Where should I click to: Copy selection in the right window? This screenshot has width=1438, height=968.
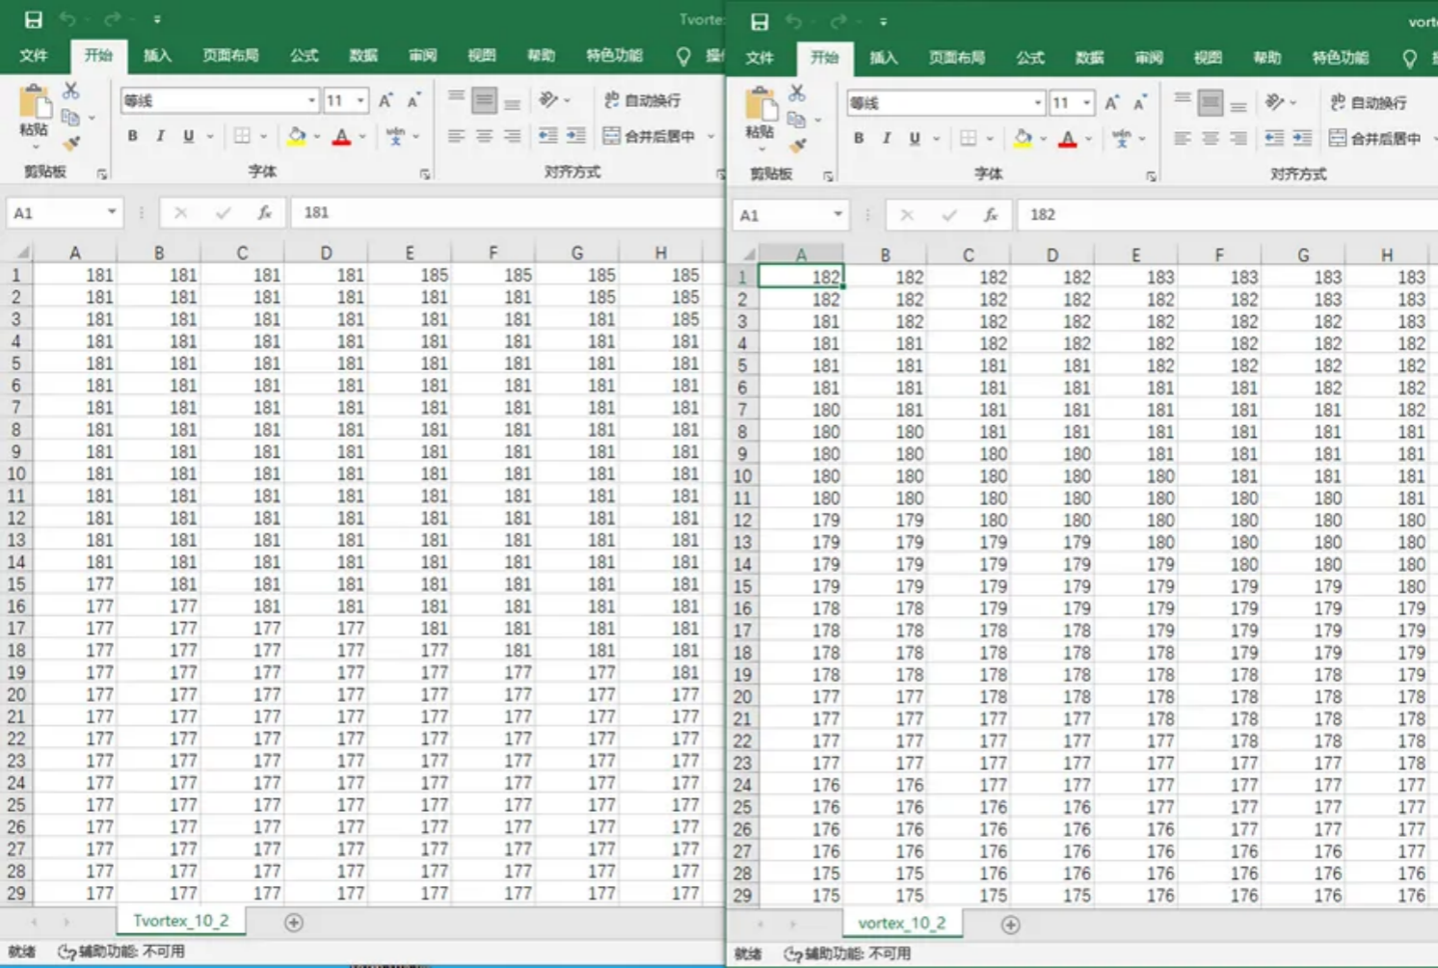point(796,121)
